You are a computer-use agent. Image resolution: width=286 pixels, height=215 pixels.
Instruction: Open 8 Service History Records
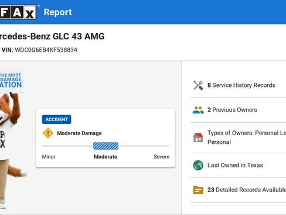click(239, 85)
